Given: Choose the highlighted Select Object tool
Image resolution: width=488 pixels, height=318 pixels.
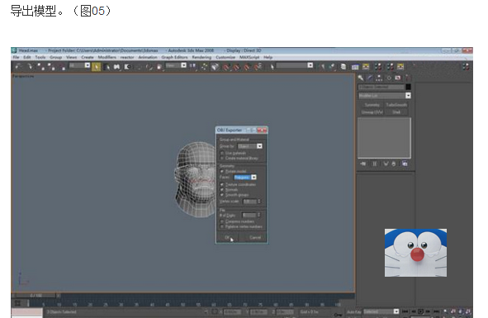Looking at the screenshot, I should tap(96, 67).
